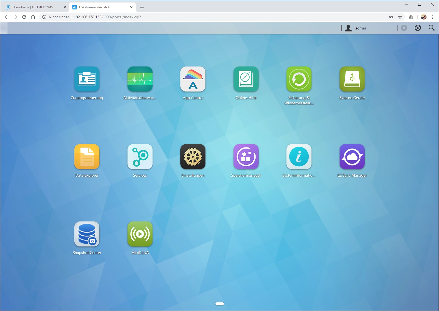Screen dimensions: 439x311
Task: Open saved passwords key icon
Action: click(391, 17)
